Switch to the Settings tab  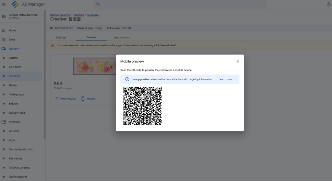[61, 38]
